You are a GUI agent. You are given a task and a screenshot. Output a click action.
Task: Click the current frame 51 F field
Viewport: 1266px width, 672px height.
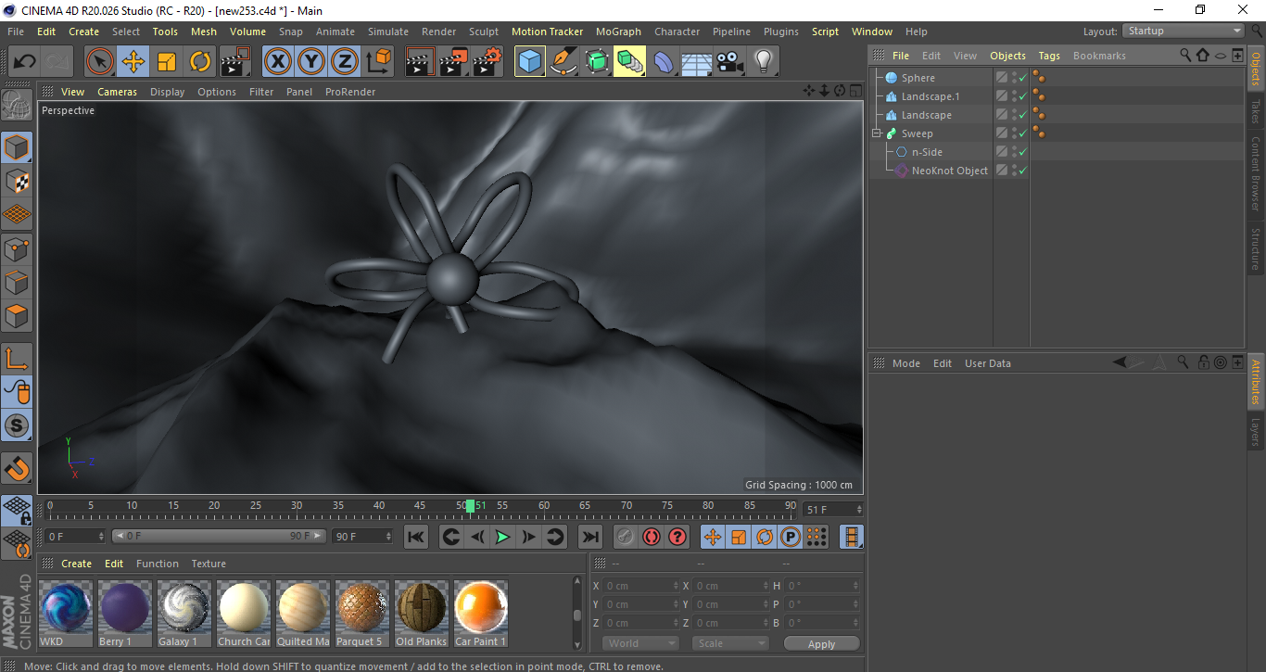833,510
